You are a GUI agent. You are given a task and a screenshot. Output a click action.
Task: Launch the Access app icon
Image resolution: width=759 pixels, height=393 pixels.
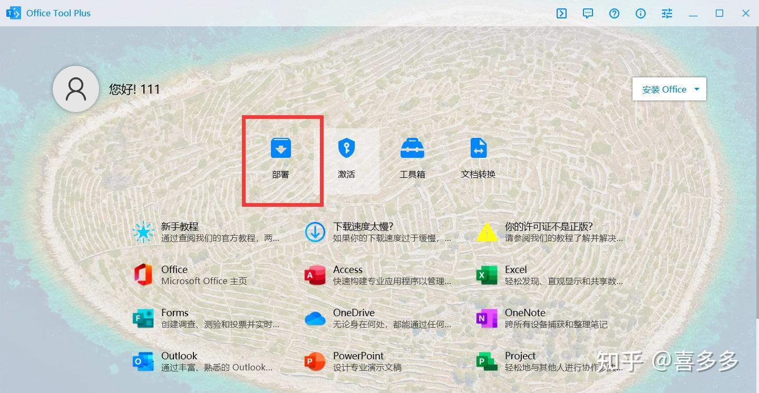(315, 275)
